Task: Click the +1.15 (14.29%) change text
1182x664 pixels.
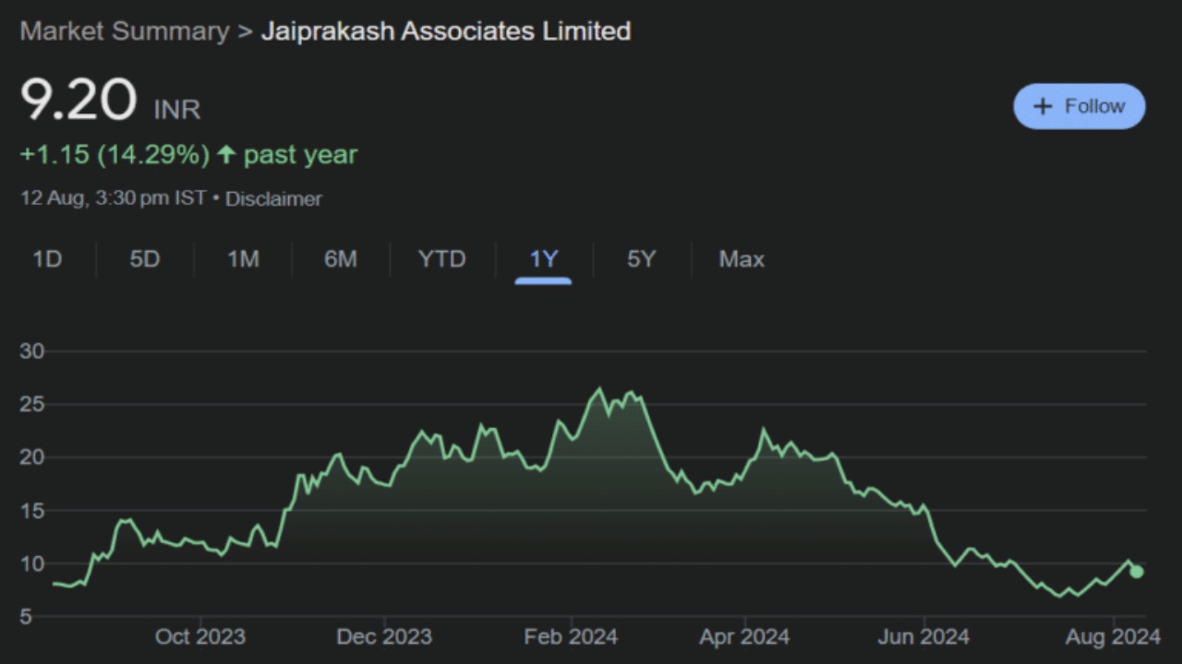Action: (x=115, y=155)
